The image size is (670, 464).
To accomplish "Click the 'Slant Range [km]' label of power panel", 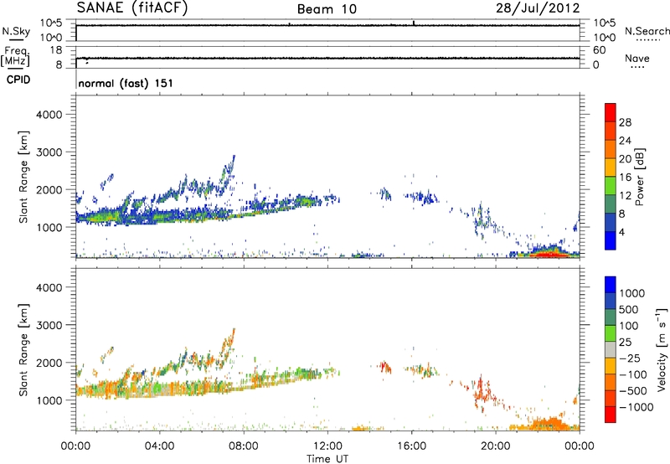I will click(x=23, y=177).
